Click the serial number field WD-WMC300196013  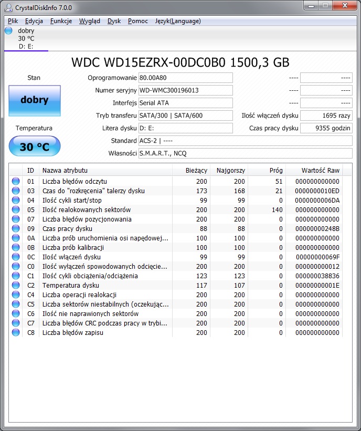pyautogui.click(x=185, y=90)
